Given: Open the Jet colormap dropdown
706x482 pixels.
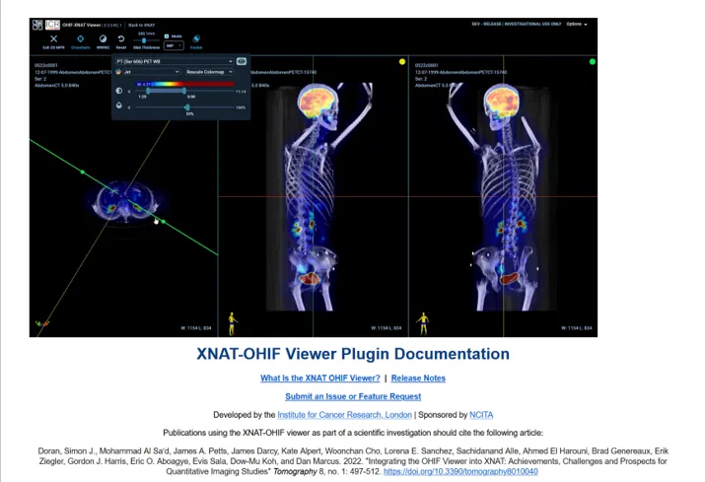Looking at the screenshot, I should 152,72.
